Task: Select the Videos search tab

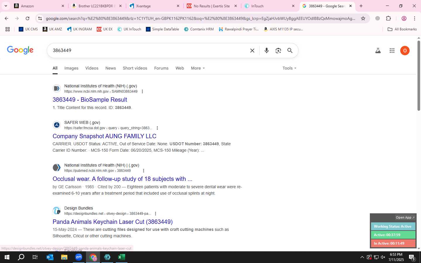Action: pyautogui.click(x=92, y=68)
